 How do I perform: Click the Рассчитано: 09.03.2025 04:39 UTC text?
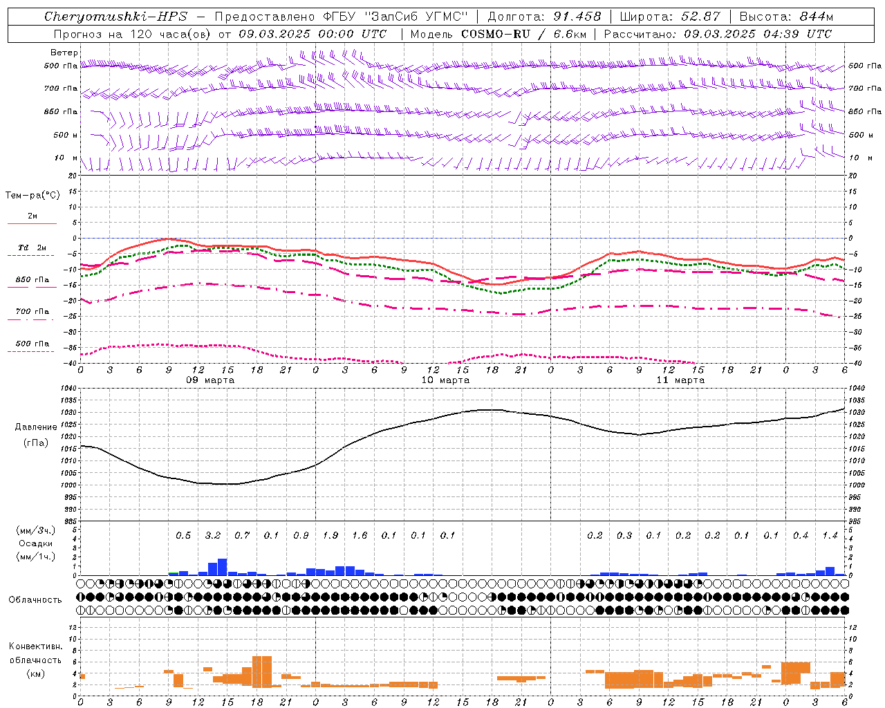[718, 34]
